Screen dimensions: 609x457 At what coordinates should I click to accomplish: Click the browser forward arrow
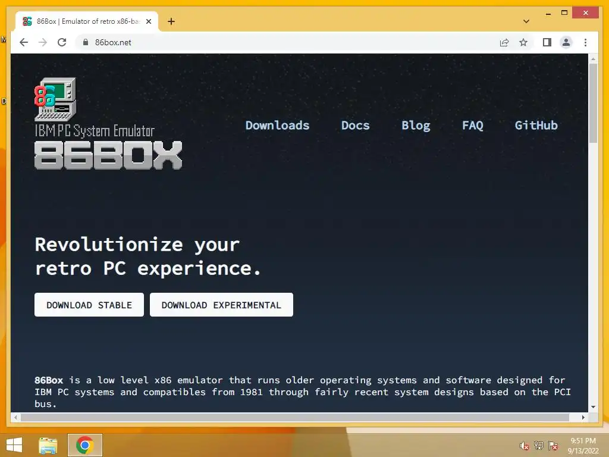point(43,42)
